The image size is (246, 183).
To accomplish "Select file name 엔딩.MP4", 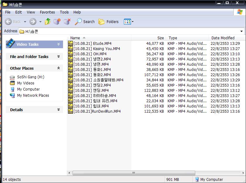I will tap(91, 90).
